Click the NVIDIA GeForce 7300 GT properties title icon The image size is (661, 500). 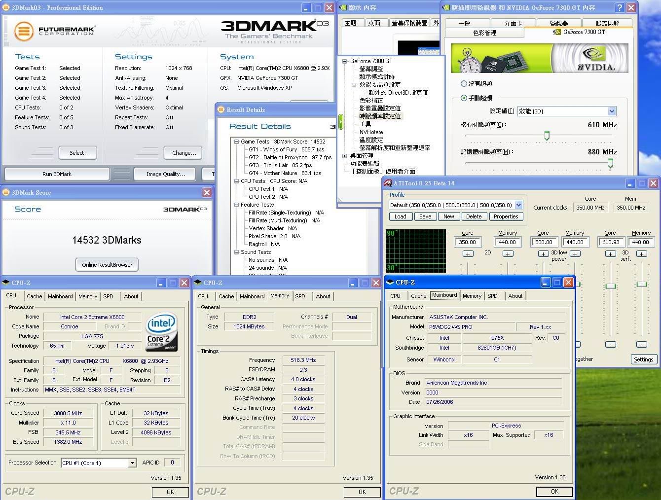446,7
